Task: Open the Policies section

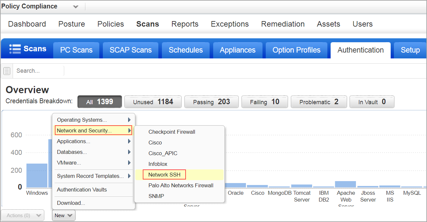Action: (111, 24)
